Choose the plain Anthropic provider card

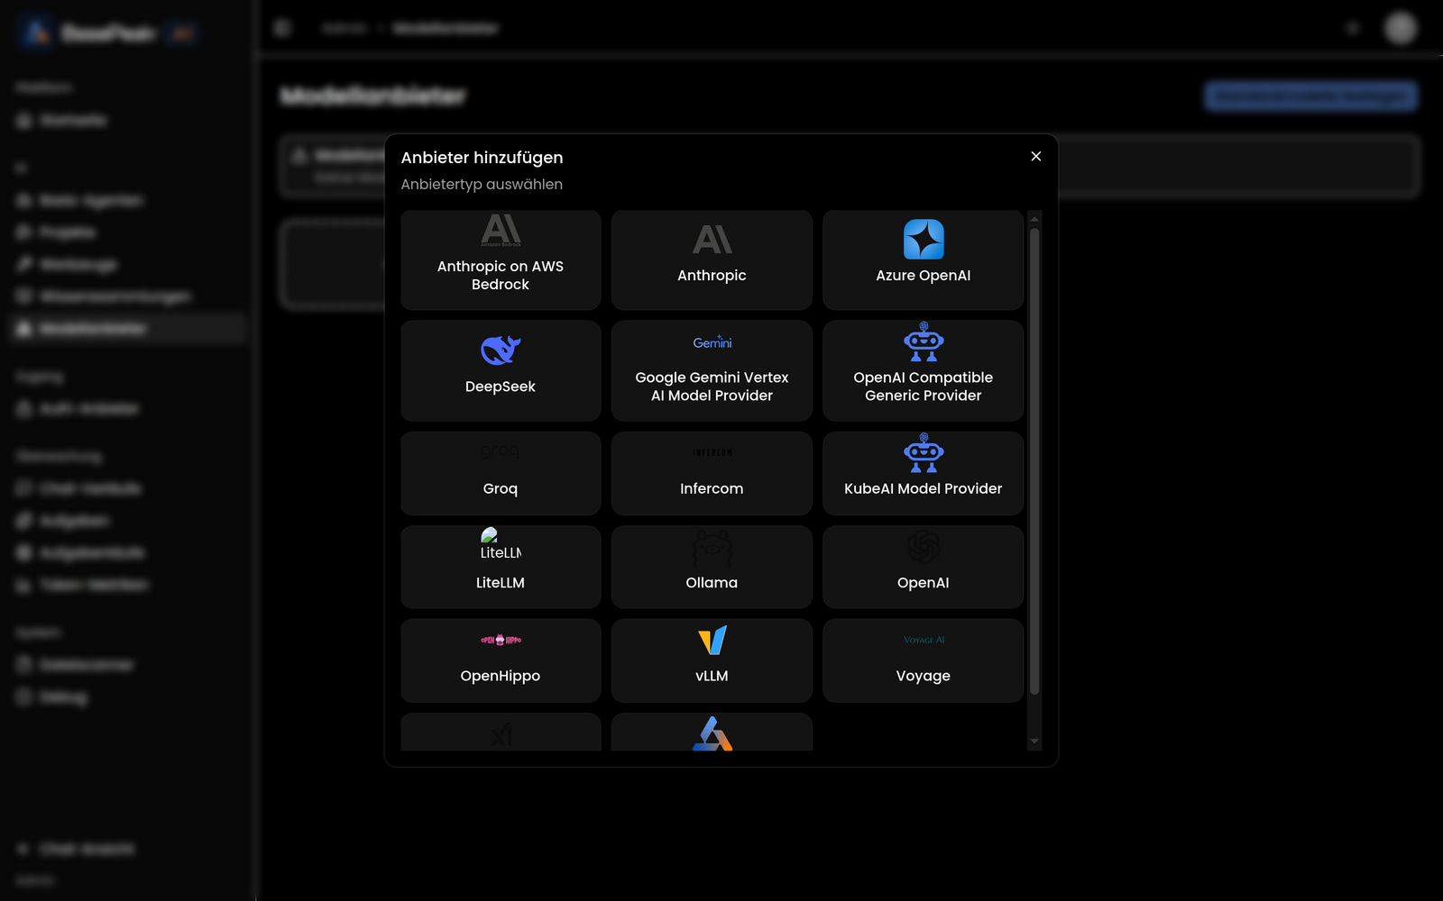point(712,260)
